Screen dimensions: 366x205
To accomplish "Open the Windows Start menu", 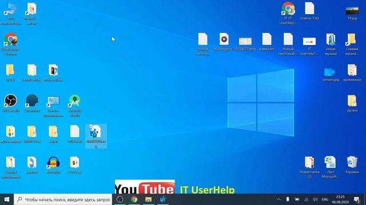I will click(7, 199).
